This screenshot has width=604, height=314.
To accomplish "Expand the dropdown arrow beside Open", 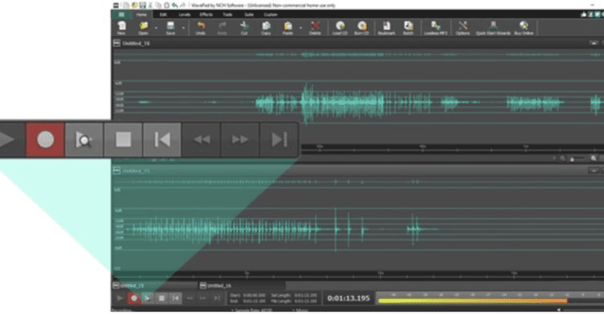I will coord(156,28).
